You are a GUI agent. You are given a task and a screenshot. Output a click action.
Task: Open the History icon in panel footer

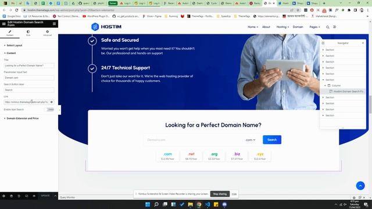pos(19,196)
